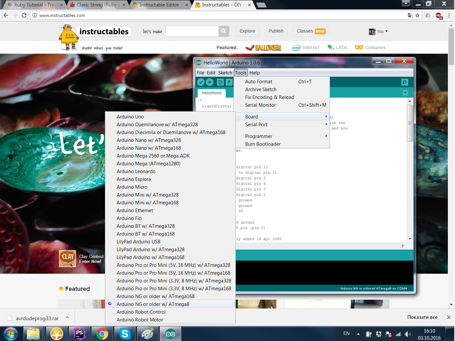Click the Arduino Upload arrow icon
This screenshot has width=455, height=341.
(210, 82)
